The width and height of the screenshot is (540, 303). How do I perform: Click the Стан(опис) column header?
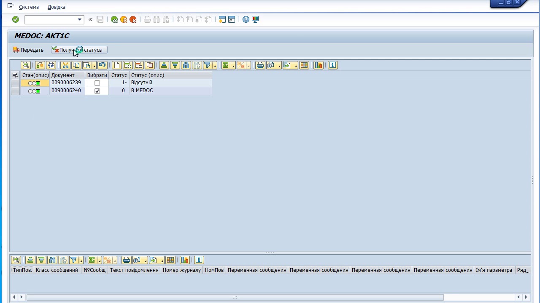(35, 75)
